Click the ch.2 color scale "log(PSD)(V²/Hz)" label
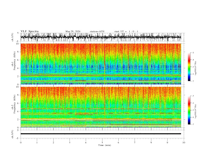This screenshot has height=160, width=207. point(196,111)
